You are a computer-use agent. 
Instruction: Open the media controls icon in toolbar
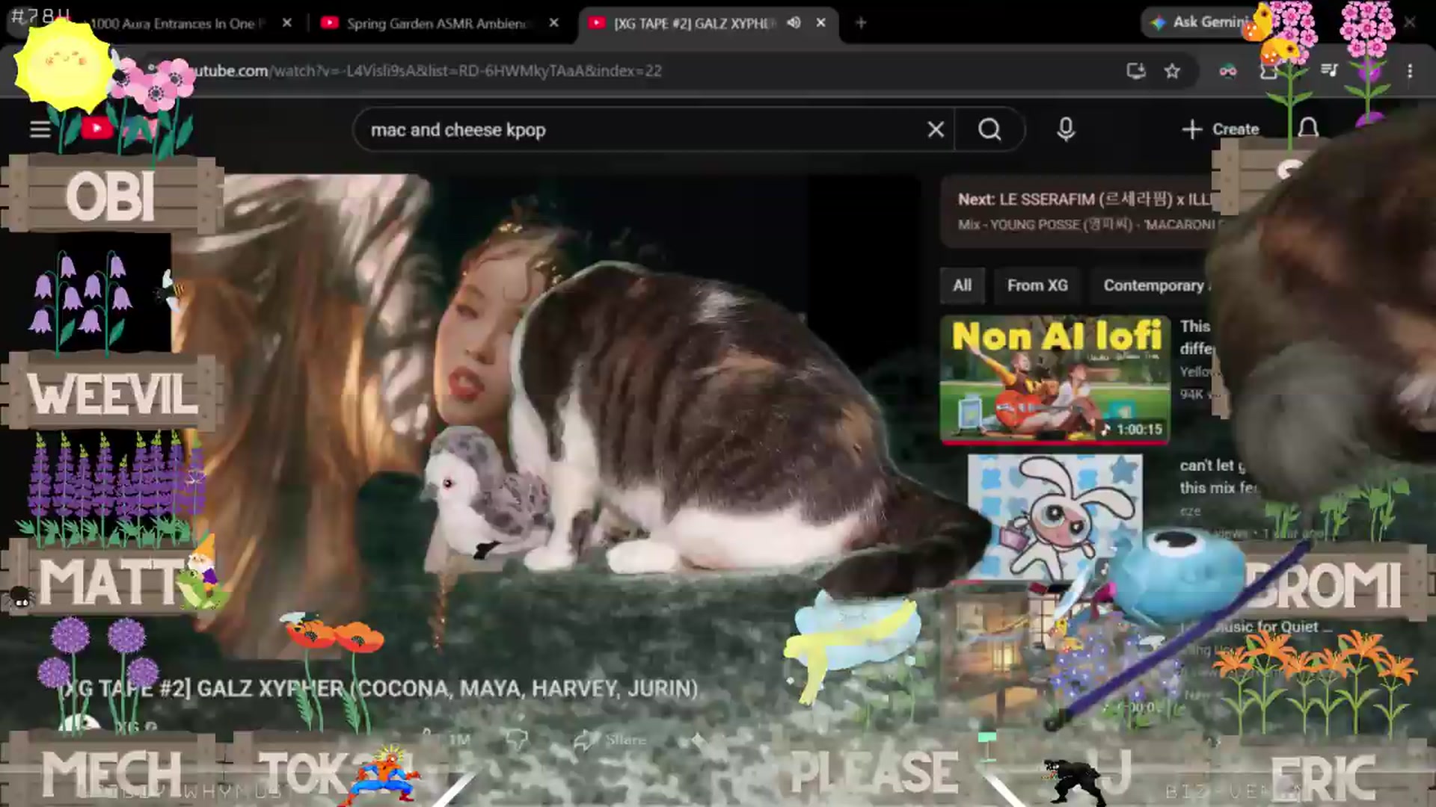(1329, 71)
